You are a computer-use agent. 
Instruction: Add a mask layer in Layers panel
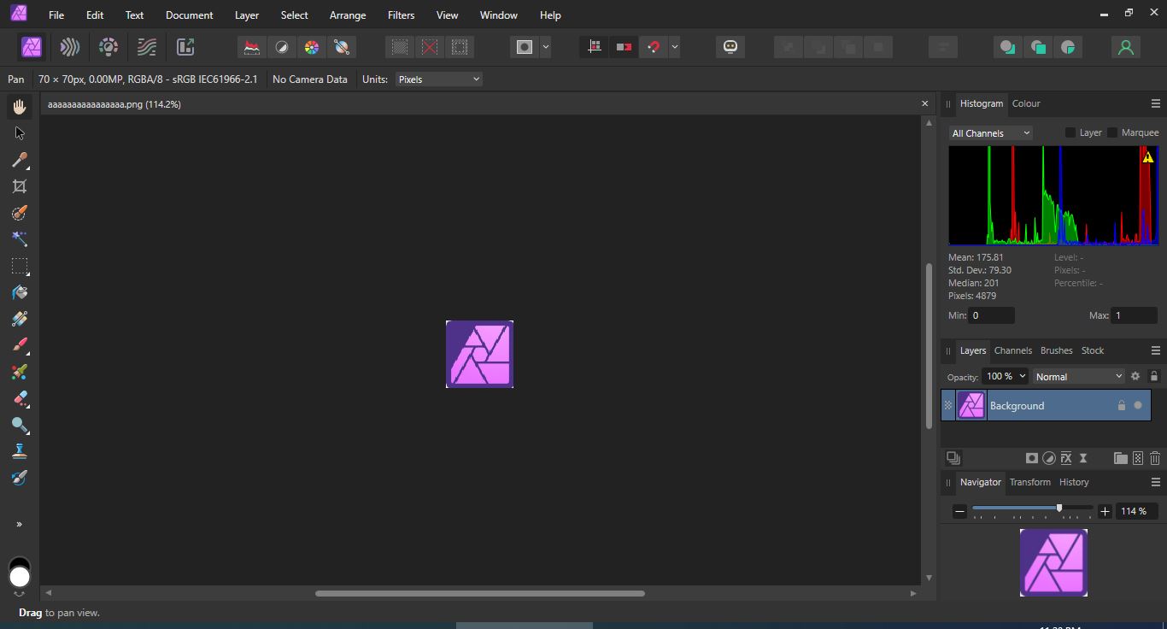pyautogui.click(x=1032, y=458)
